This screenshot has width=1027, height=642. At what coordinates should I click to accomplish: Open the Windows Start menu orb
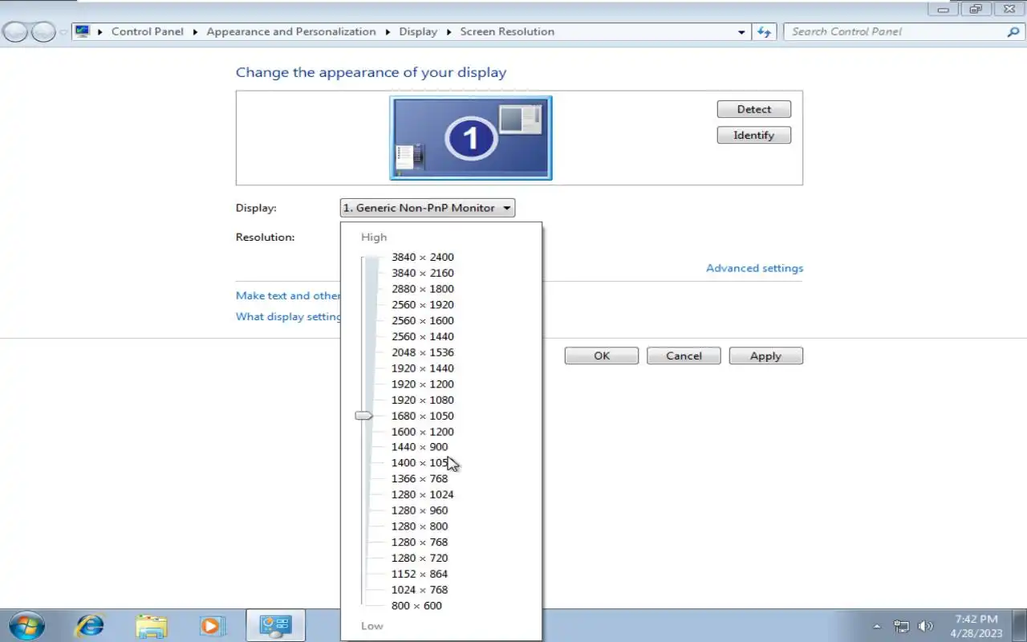point(26,625)
